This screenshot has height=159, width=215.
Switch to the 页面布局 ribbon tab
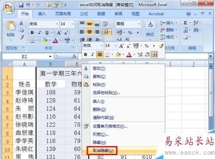point(63,14)
